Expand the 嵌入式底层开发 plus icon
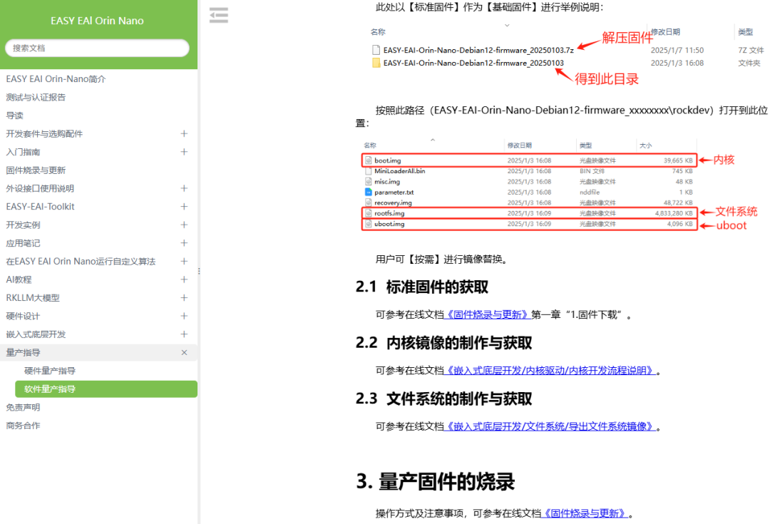 click(184, 334)
